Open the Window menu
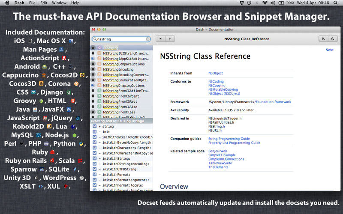 tap(59, 3)
